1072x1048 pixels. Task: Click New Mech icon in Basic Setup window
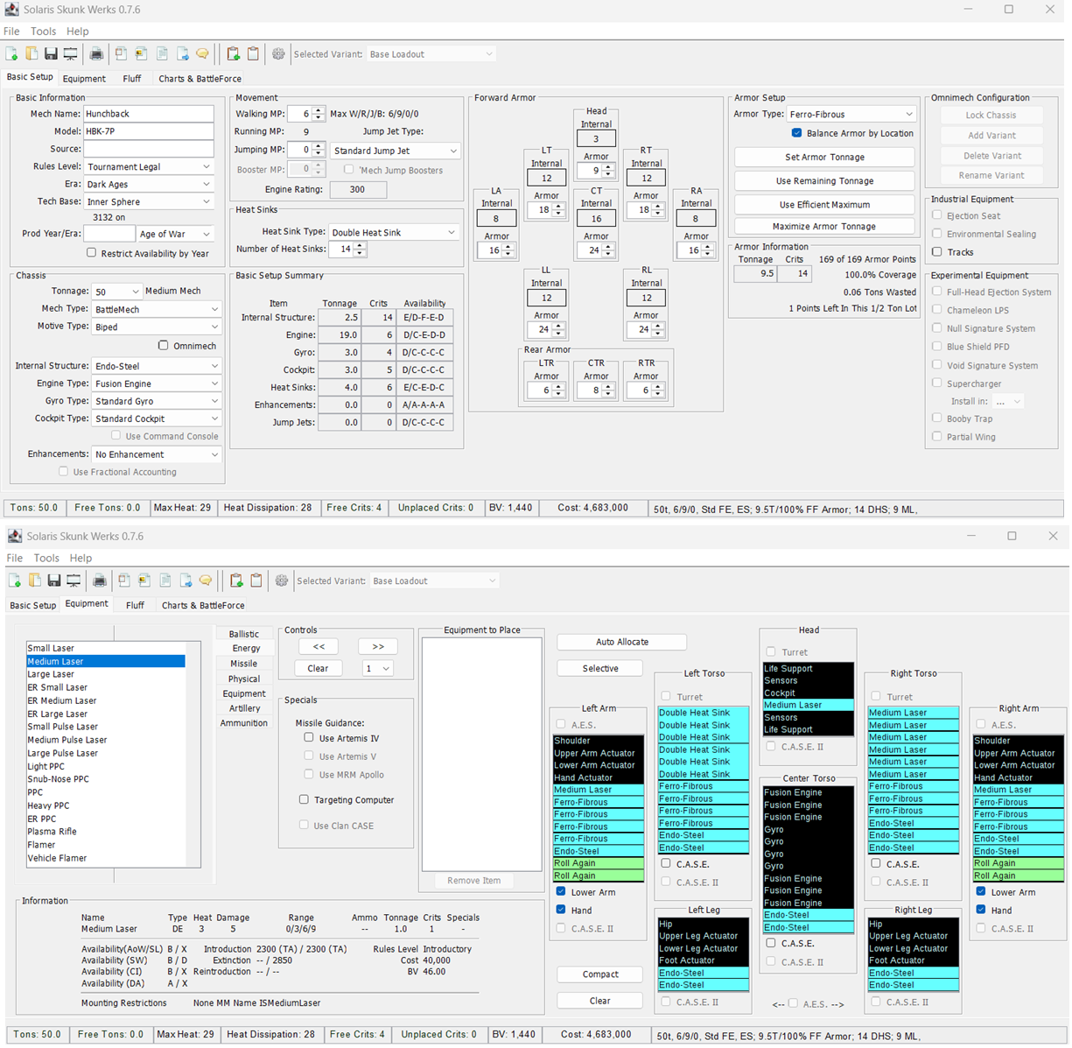coord(12,54)
